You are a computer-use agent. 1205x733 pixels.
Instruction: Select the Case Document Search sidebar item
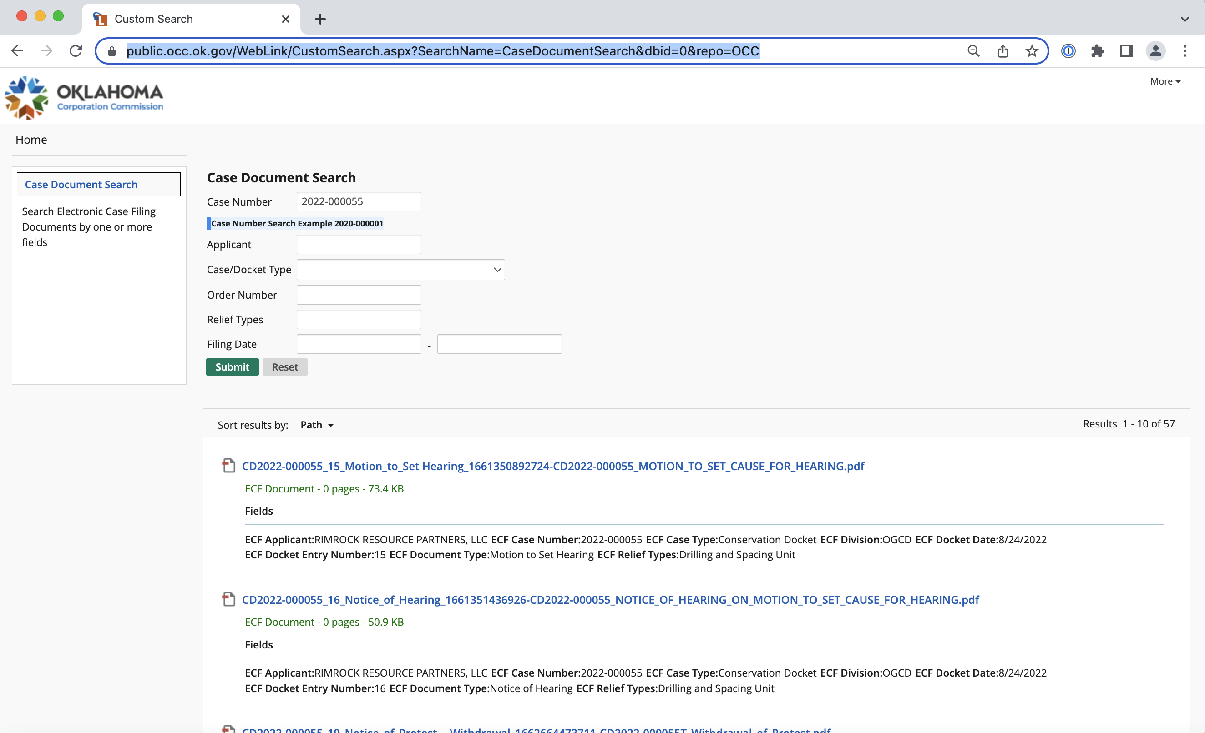(x=98, y=184)
